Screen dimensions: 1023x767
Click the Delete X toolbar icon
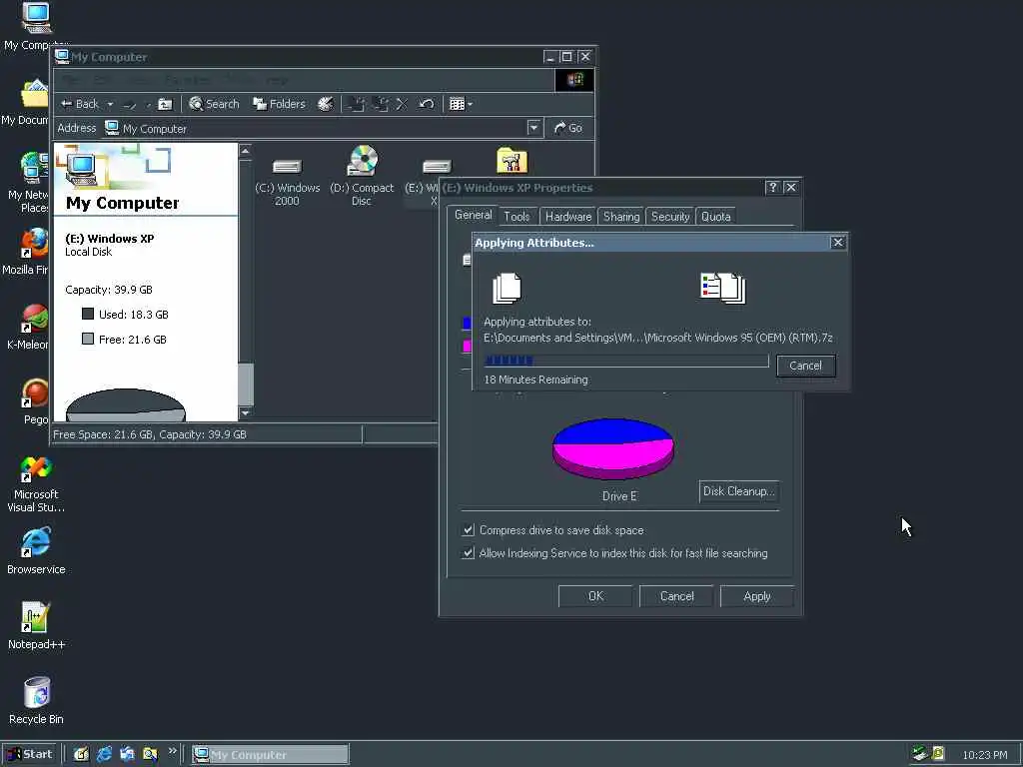point(402,104)
